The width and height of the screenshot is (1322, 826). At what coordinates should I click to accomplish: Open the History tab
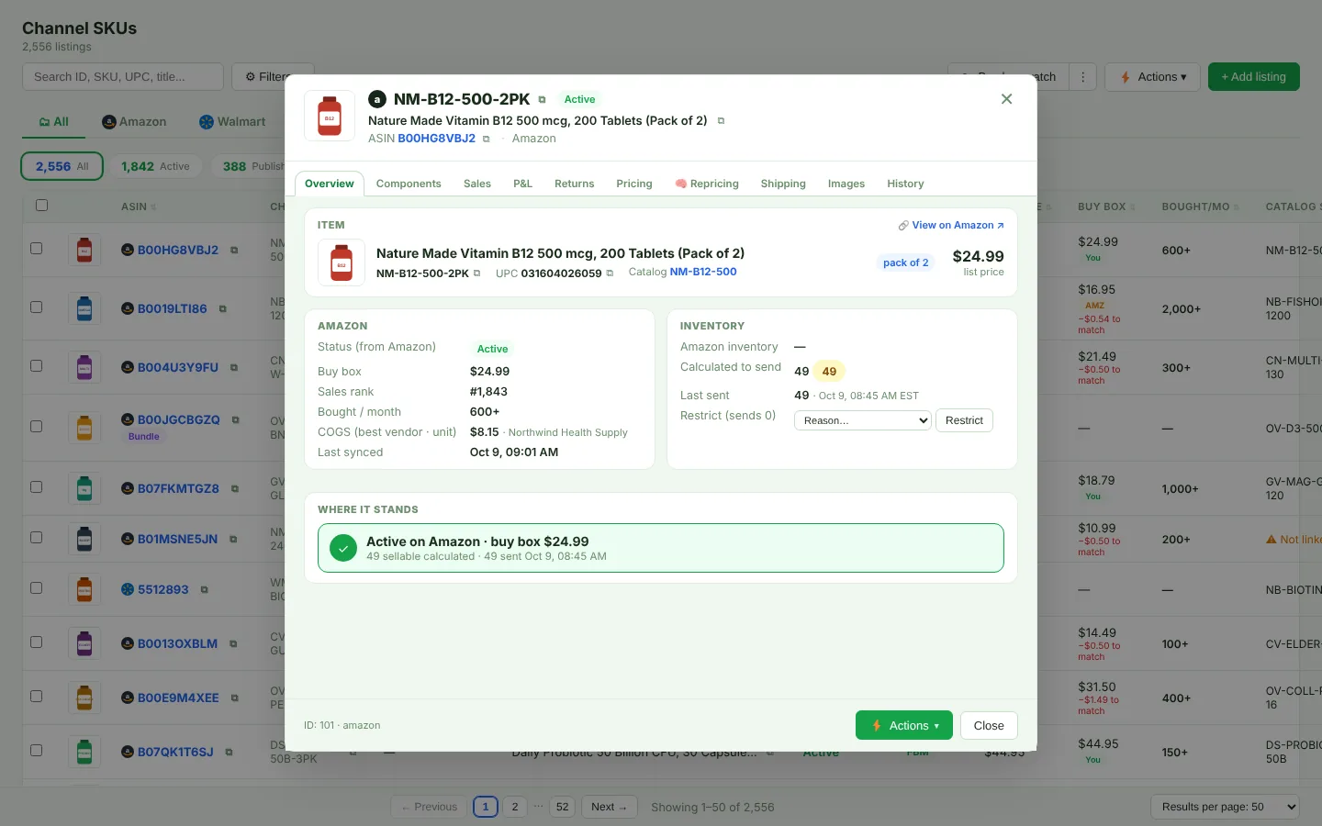905,184
